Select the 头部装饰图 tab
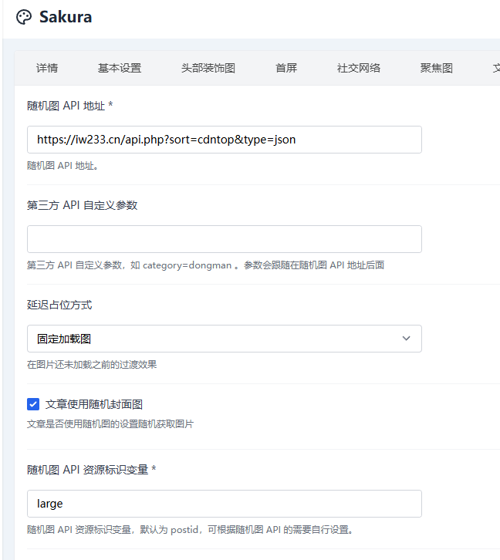Image resolution: width=500 pixels, height=560 pixels. [208, 68]
